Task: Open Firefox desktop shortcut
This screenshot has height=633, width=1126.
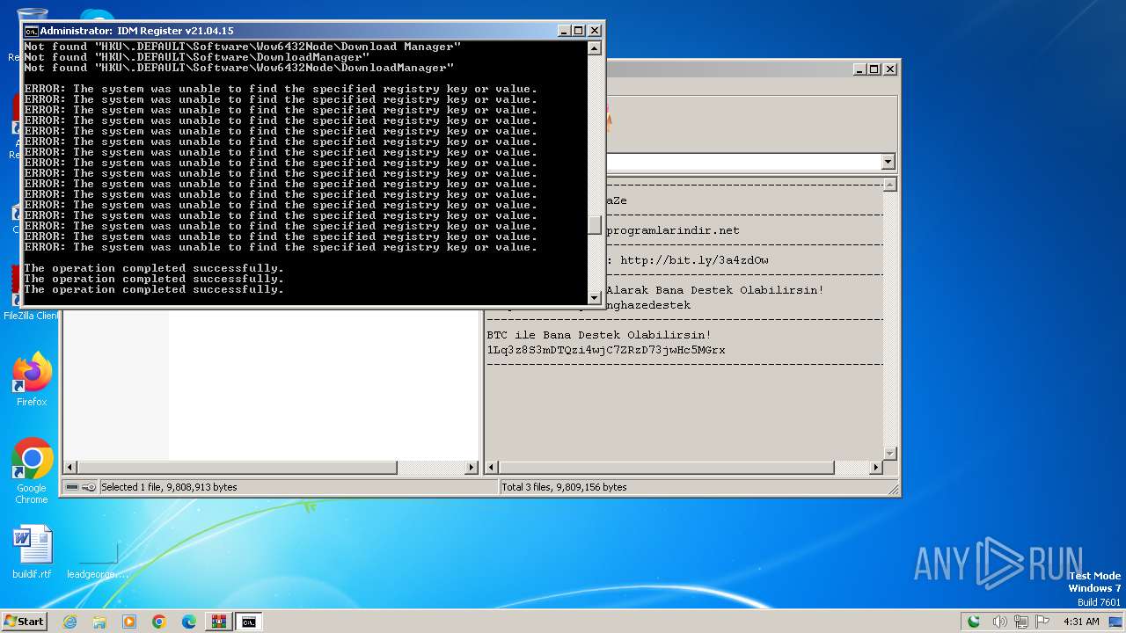Action: pyautogui.click(x=32, y=380)
